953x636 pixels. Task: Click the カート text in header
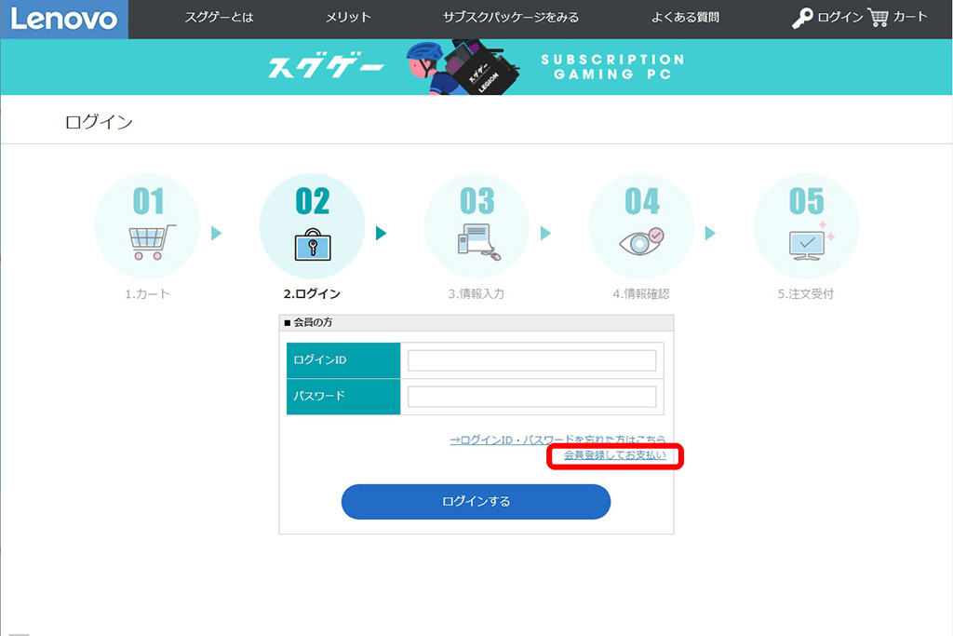coord(910,17)
